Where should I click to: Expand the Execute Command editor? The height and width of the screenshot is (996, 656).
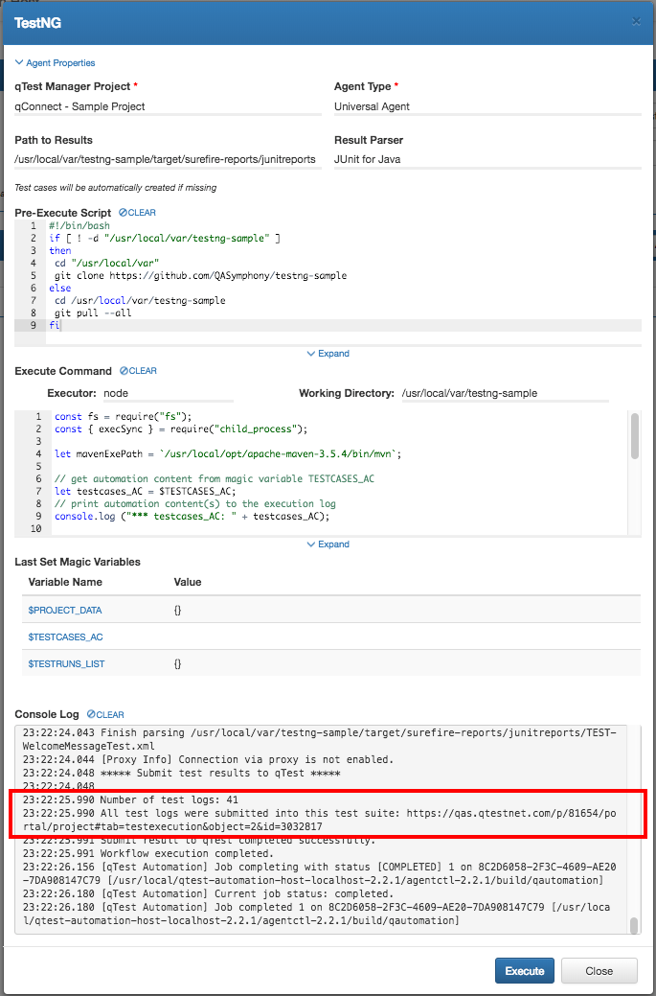point(328,544)
